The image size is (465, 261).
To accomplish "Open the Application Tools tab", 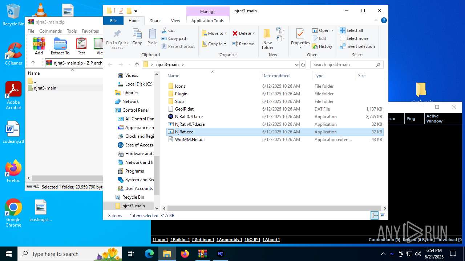I will [x=207, y=21].
